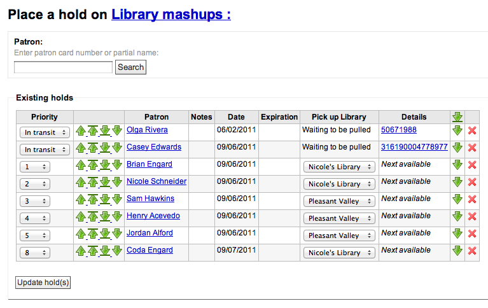The height and width of the screenshot is (308, 488).
Task: Move Jordan Alford's hold to the top
Action: coord(92,234)
